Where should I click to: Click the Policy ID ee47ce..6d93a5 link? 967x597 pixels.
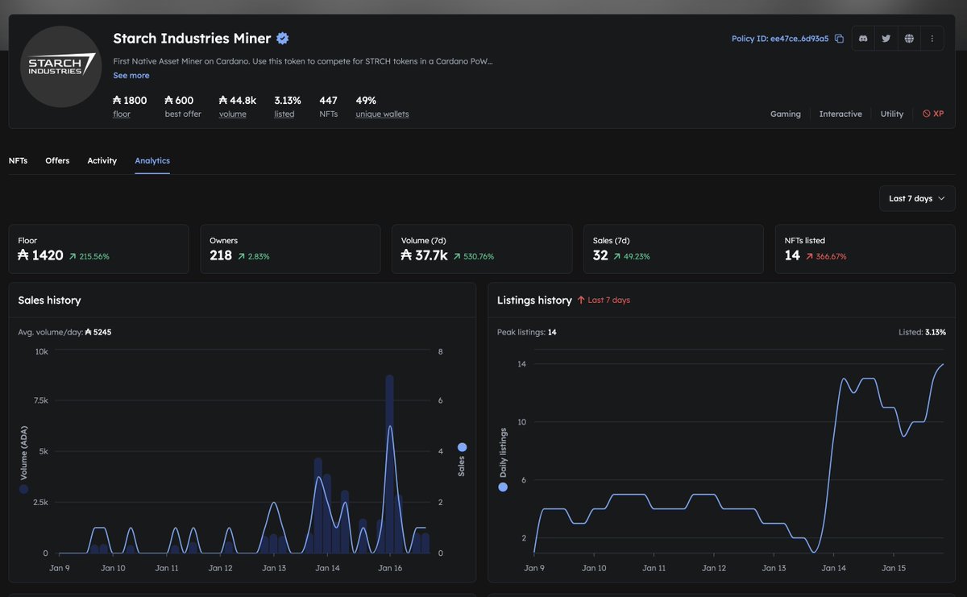click(779, 39)
